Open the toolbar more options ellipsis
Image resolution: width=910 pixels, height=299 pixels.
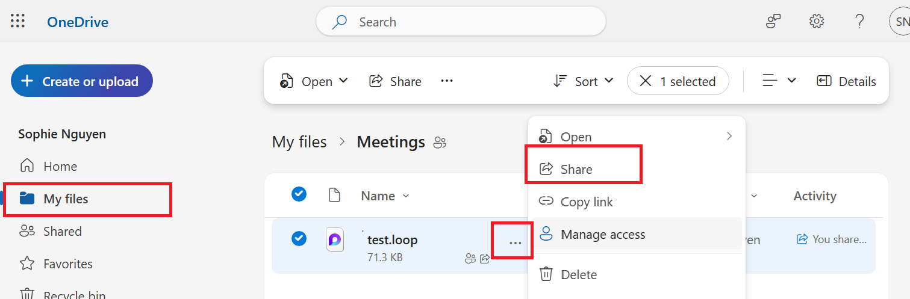pos(447,81)
